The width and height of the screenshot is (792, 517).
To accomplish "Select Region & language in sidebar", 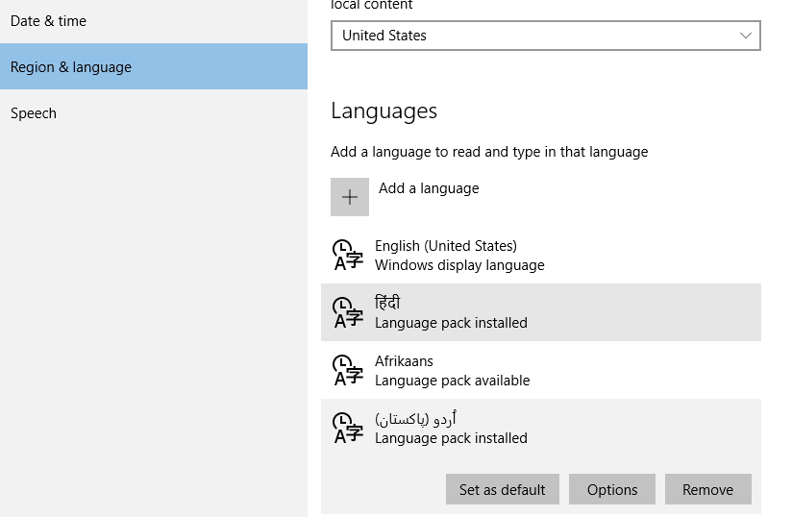I will point(154,66).
